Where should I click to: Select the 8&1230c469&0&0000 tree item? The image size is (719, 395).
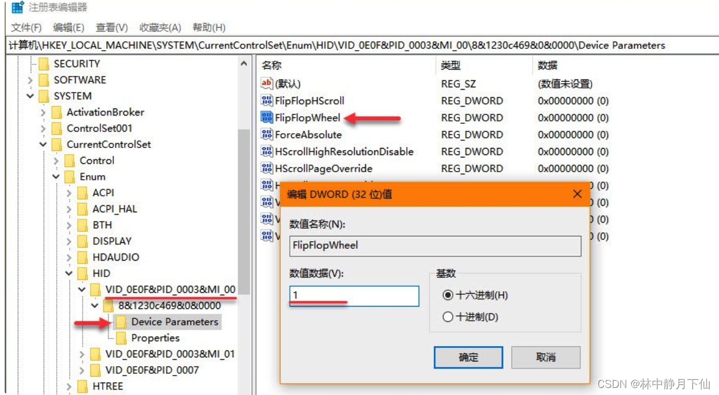click(169, 305)
